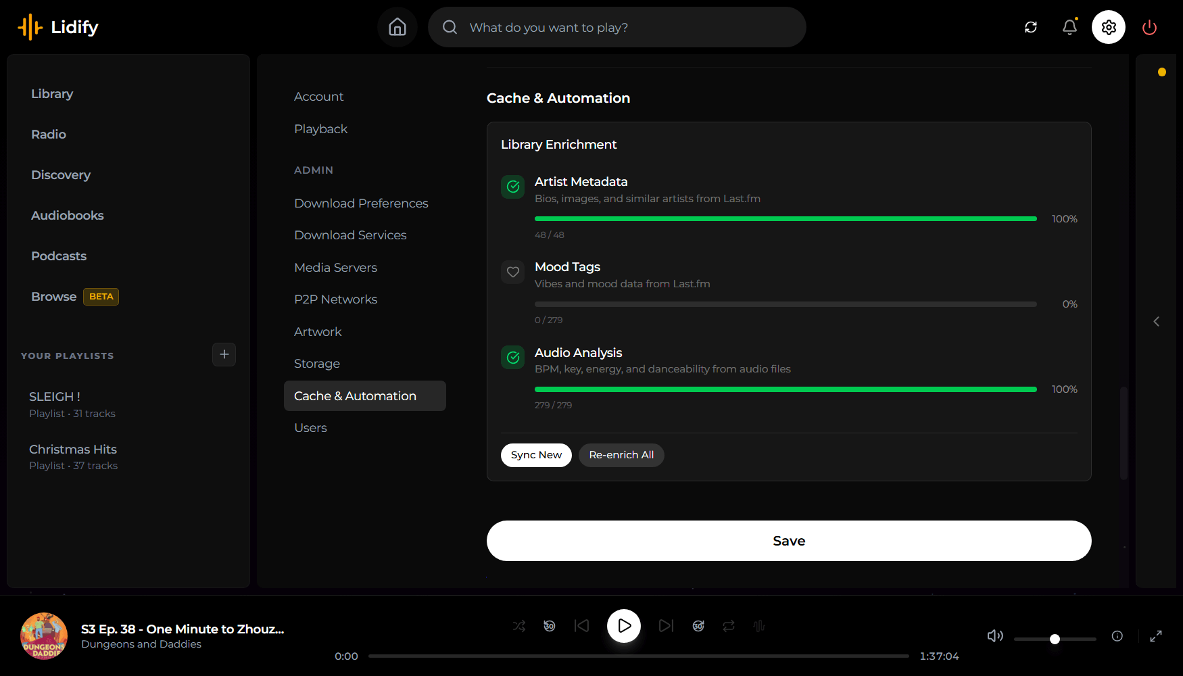The width and height of the screenshot is (1183, 676).
Task: Click the settings page scrollbar
Action: pos(1124,433)
